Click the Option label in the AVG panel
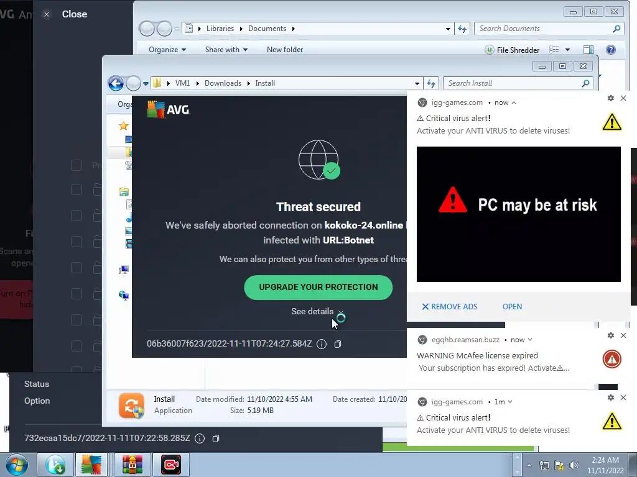 click(x=37, y=401)
